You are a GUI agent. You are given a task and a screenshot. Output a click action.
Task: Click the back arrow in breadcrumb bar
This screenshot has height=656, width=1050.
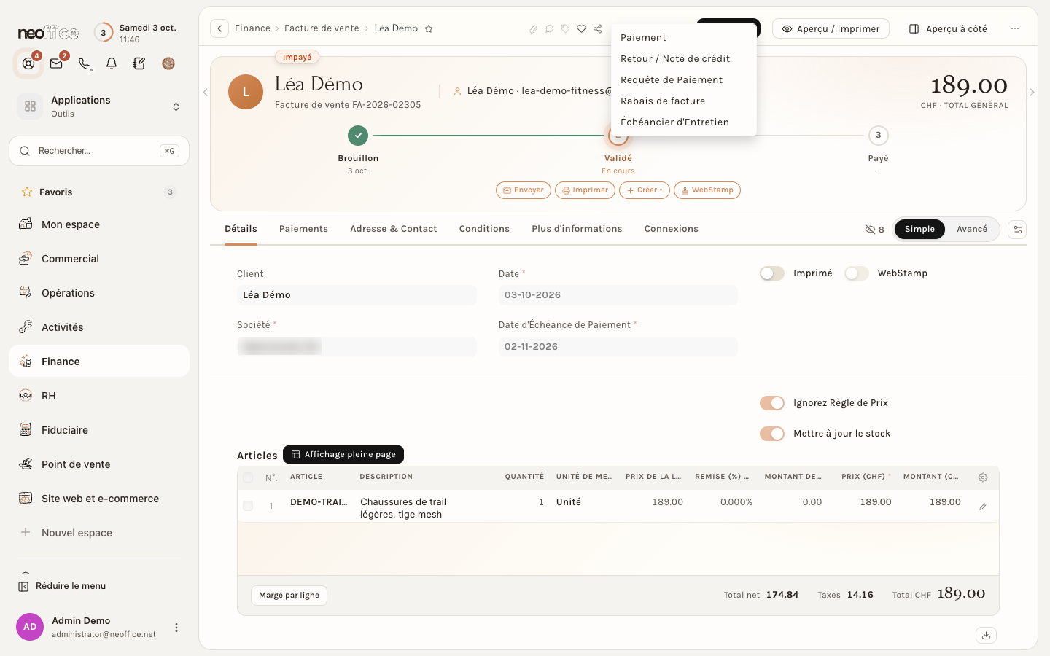tap(219, 28)
